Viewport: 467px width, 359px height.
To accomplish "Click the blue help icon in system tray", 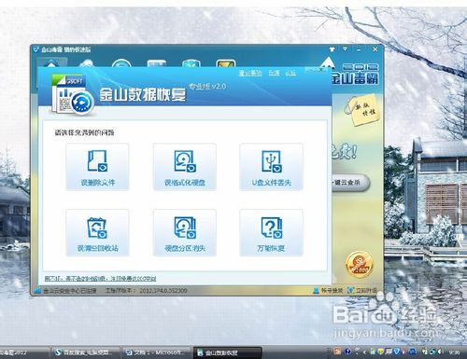I will 347,352.
